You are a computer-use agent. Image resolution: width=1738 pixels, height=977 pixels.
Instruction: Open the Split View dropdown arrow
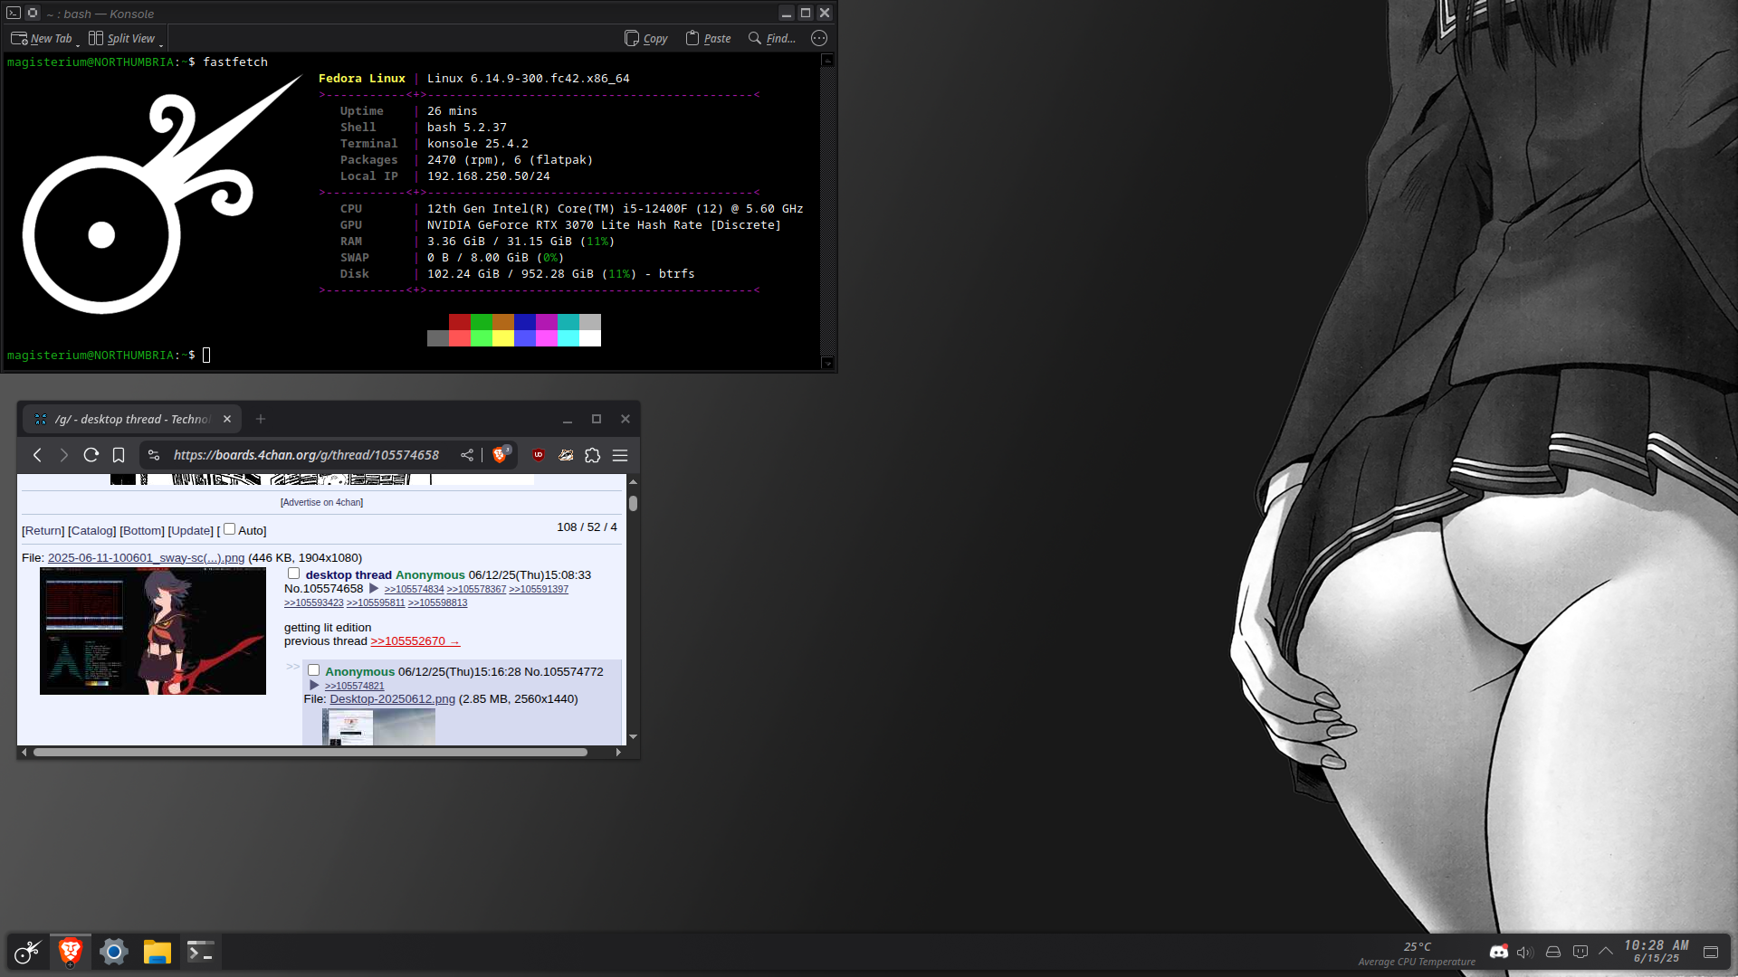(161, 44)
